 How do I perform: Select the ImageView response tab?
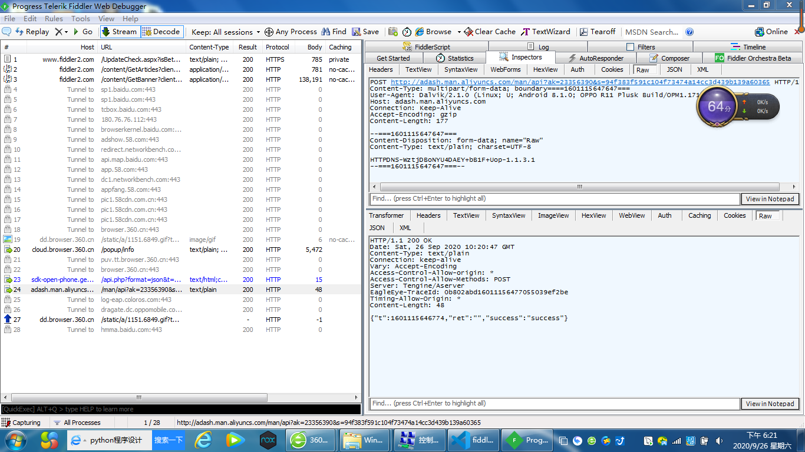[x=553, y=215]
